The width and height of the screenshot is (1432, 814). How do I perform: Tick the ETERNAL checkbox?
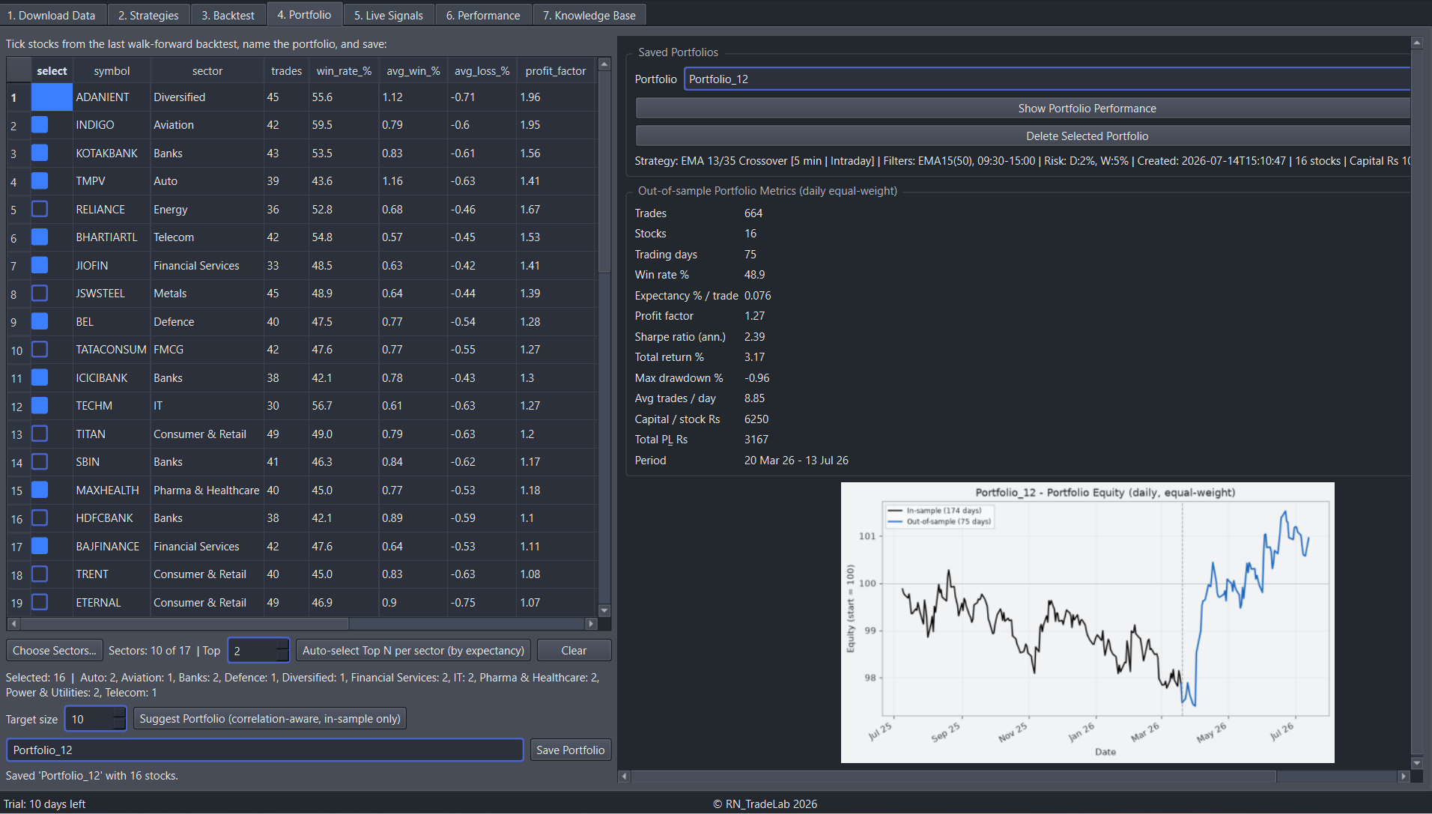[x=40, y=603]
